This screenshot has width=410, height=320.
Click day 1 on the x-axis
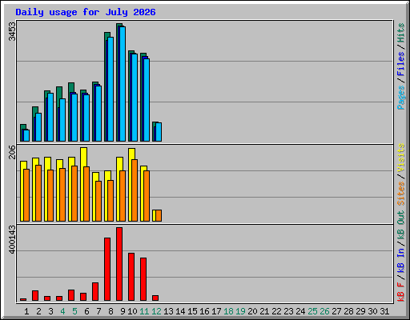tap(26, 311)
